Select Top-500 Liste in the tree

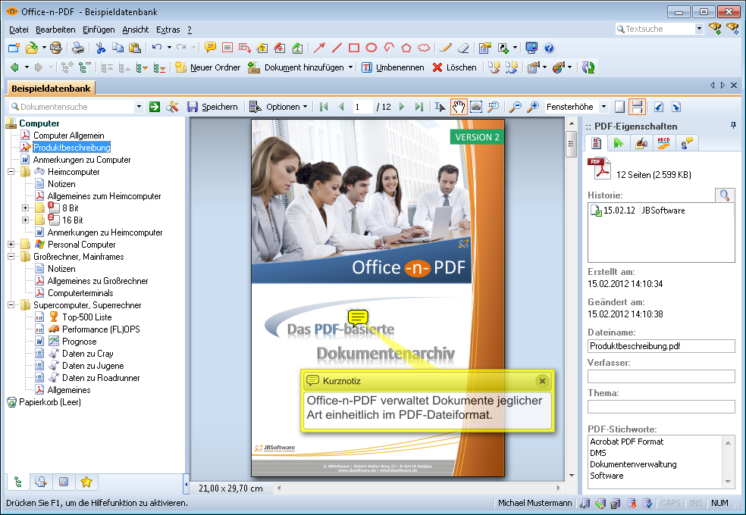(86, 317)
